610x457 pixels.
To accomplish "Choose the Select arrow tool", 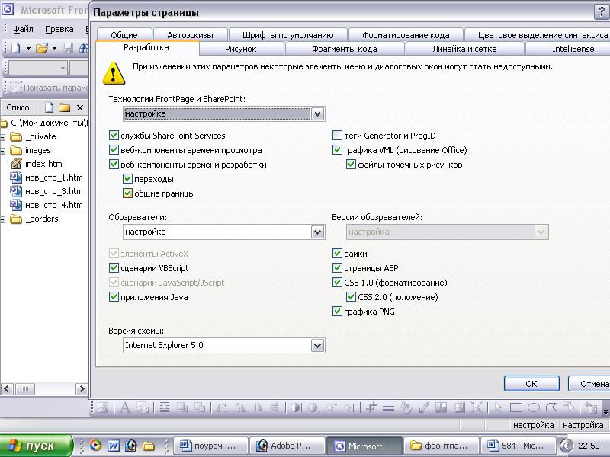I will click(499, 407).
